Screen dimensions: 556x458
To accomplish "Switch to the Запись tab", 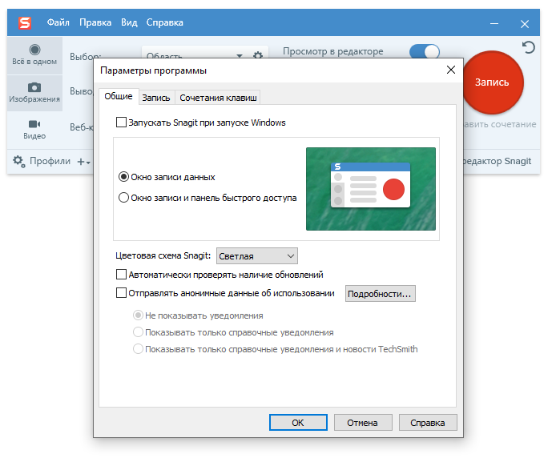I will (156, 98).
